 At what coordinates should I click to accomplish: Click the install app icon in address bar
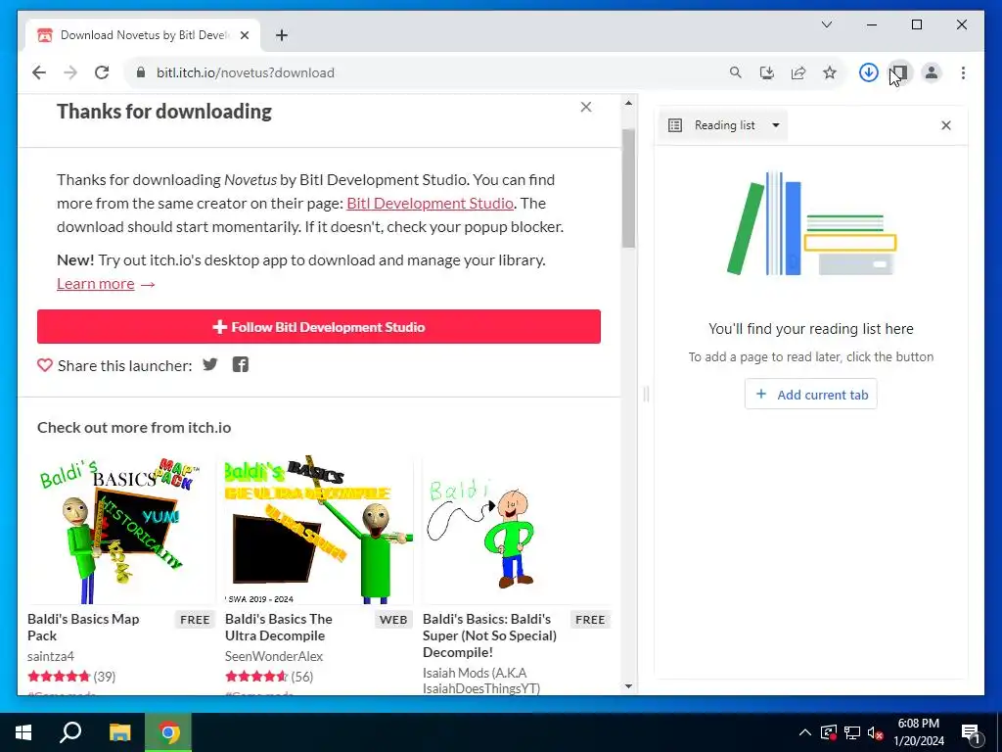click(x=767, y=72)
